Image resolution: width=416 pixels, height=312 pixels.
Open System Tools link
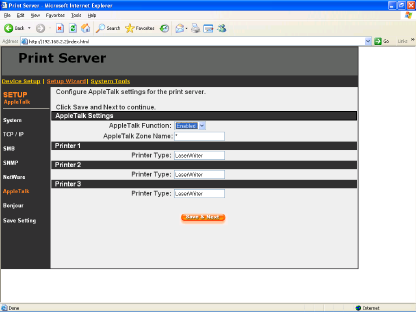click(110, 81)
